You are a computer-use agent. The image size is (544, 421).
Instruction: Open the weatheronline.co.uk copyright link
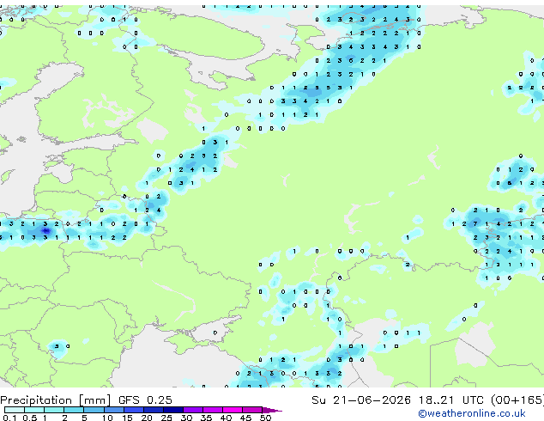click(472, 413)
